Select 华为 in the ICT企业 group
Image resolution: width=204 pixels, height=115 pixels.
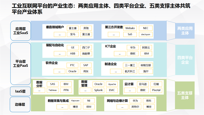[x=133, y=48]
